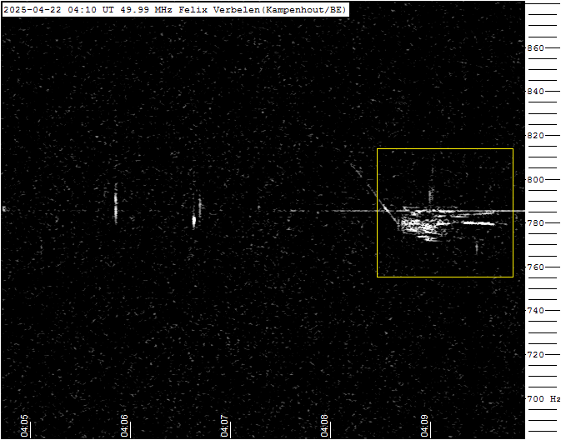Click the 04:08 time axis label
561x440 pixels.
[324, 426]
